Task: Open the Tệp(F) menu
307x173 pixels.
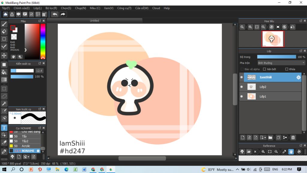Action: click(6, 8)
